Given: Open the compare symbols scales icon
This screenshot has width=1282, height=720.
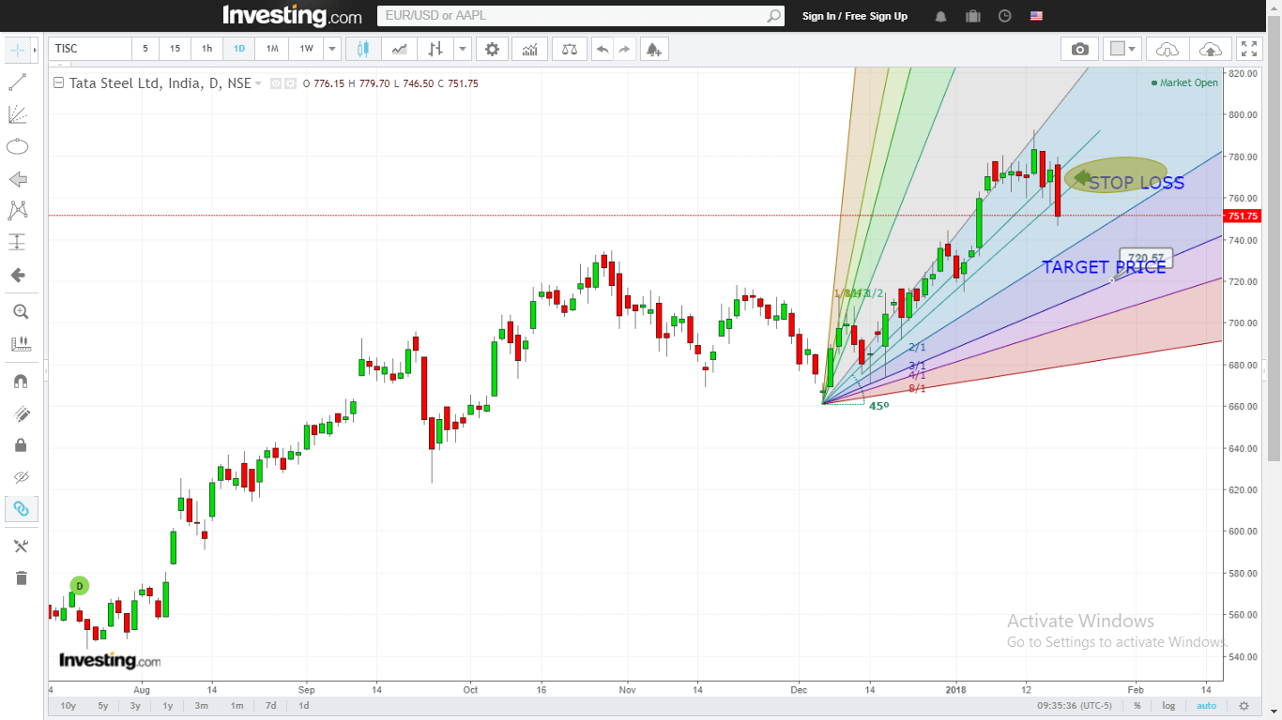Looking at the screenshot, I should [569, 49].
